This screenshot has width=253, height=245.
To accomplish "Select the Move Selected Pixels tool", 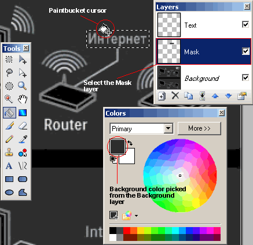I will coord(23,59).
